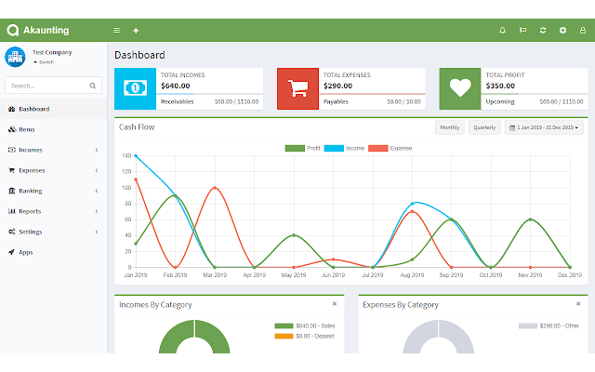Open Reports in the sidebar
The width and height of the screenshot is (595, 372).
click(53, 211)
